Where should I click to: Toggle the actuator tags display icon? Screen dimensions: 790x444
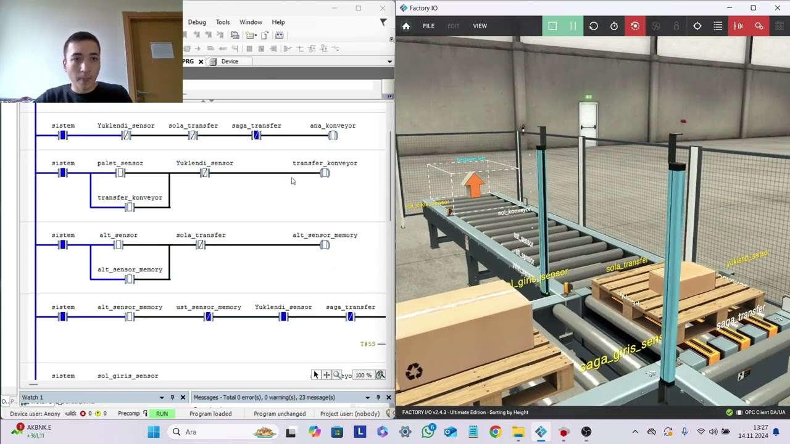(x=759, y=26)
